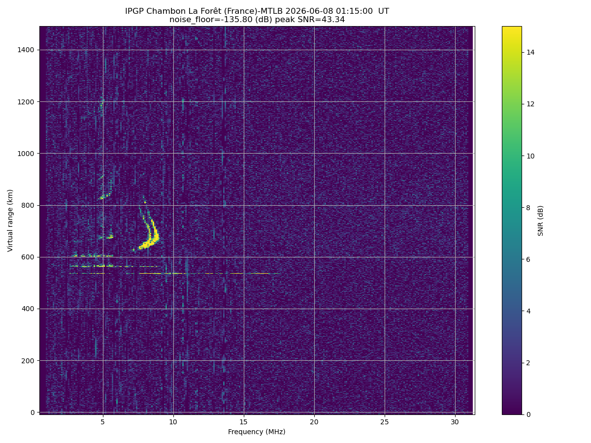591x443 pixels.
Task: Click the SNR (dB) colorbar label
Action: click(x=541, y=221)
